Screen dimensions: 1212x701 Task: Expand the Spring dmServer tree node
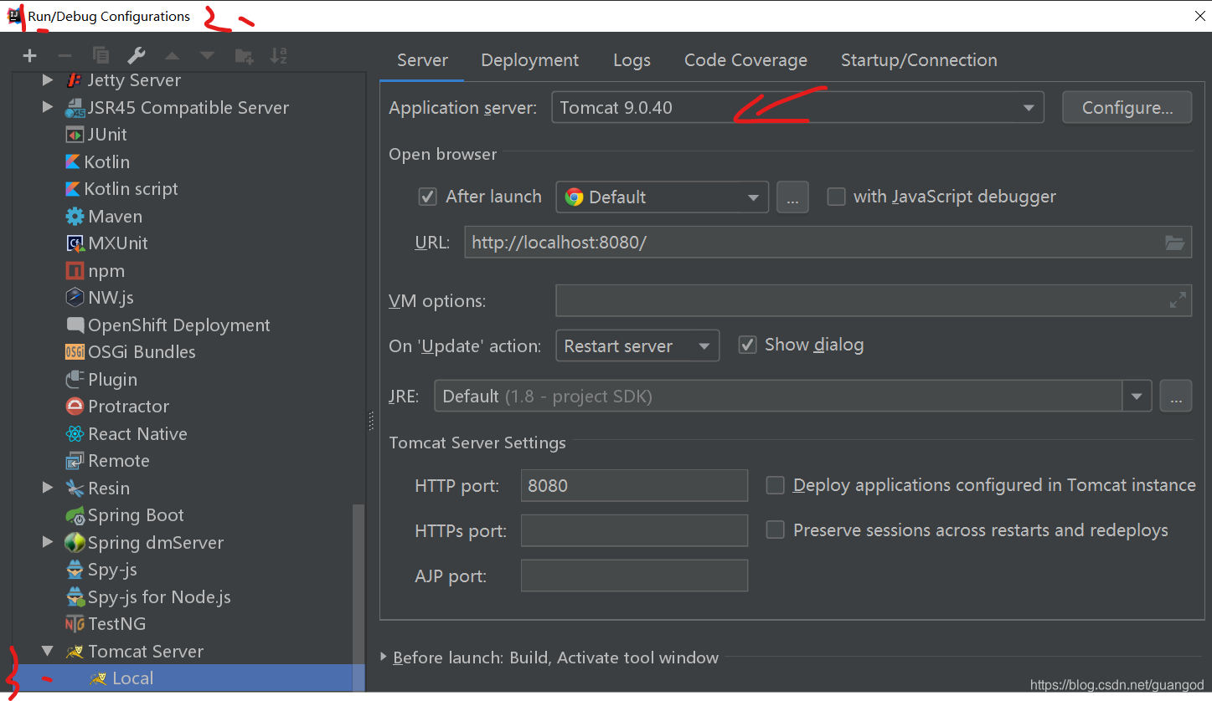point(48,543)
